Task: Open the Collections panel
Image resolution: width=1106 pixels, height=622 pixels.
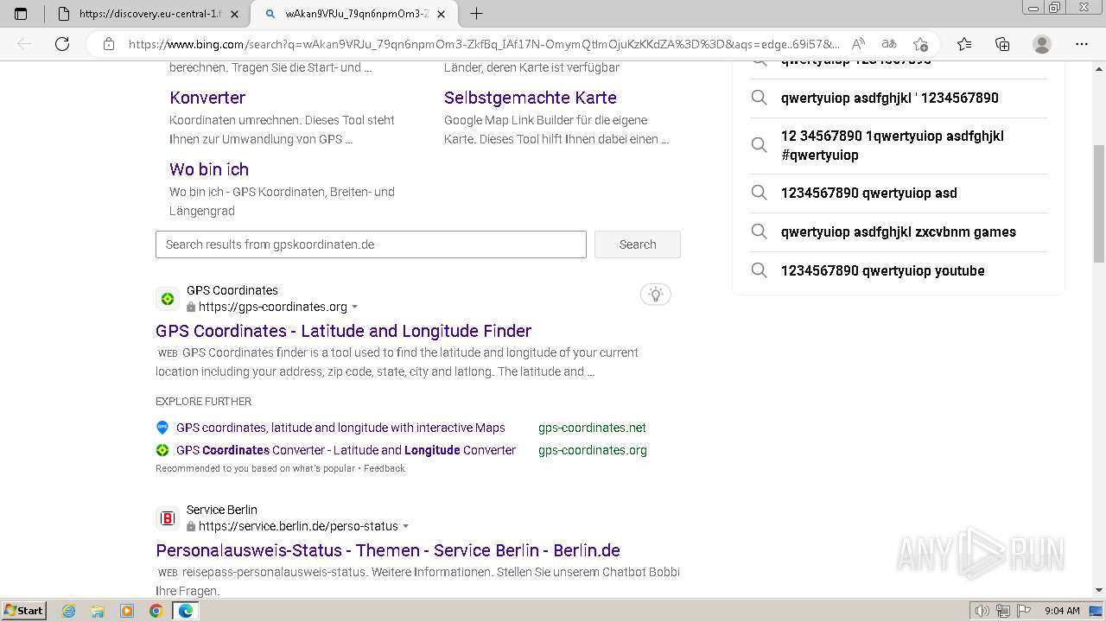Action: click(1002, 44)
